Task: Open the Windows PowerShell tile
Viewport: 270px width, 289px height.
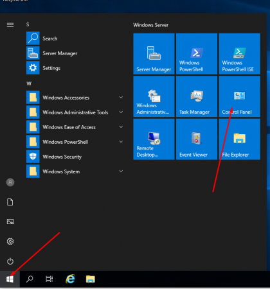Action: click(x=197, y=54)
